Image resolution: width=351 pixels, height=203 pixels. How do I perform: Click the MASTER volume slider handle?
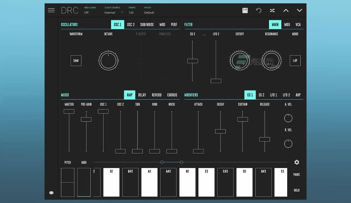pos(69,111)
